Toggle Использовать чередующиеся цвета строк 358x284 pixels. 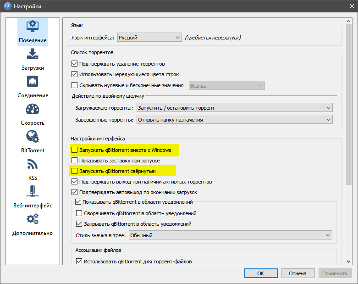click(74, 74)
